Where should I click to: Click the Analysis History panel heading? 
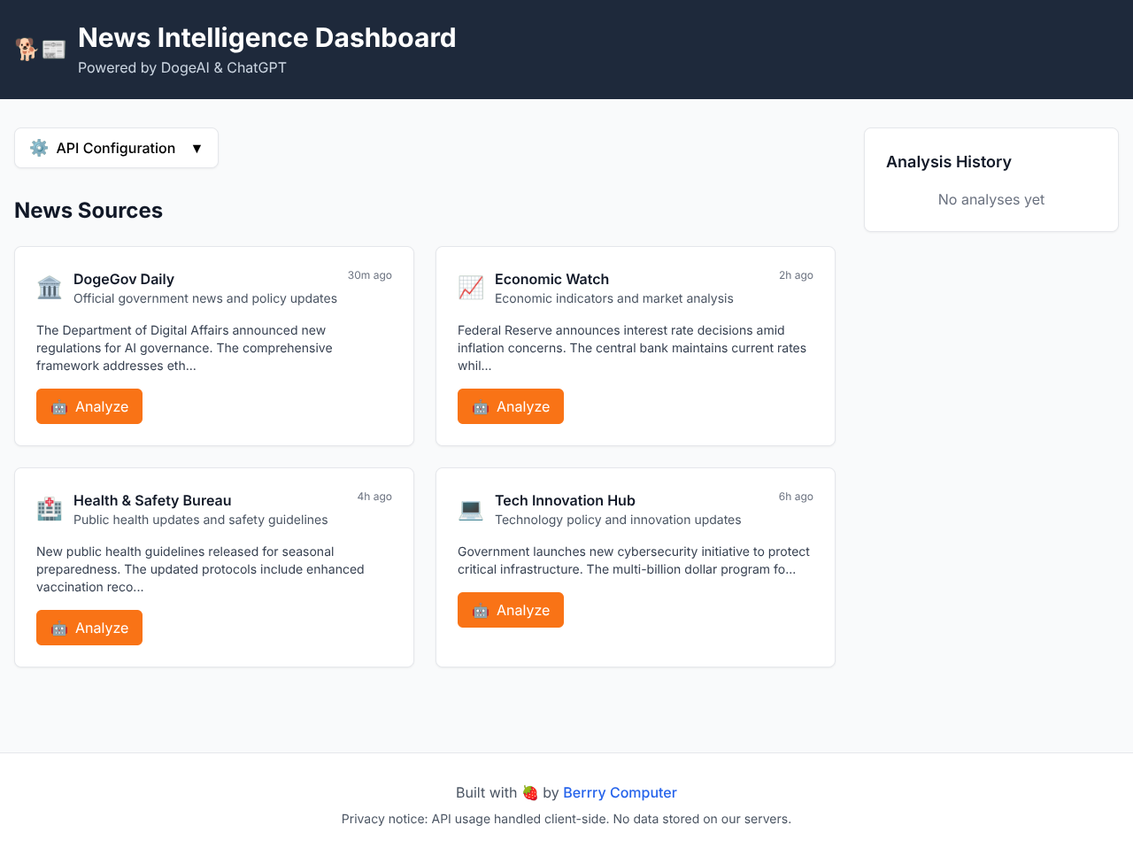(949, 162)
